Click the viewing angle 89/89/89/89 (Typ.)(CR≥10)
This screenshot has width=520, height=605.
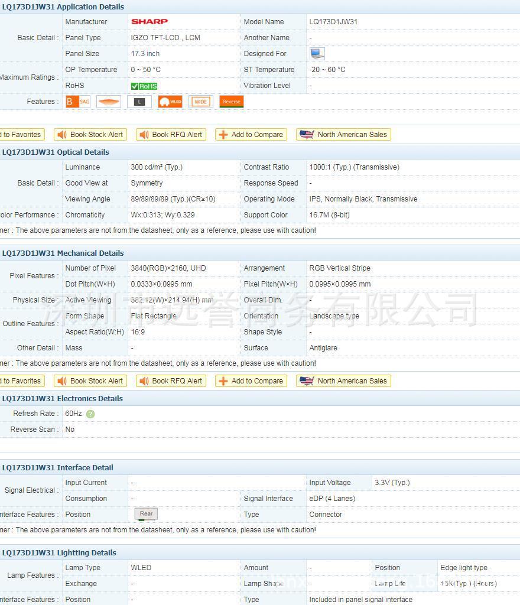click(173, 199)
